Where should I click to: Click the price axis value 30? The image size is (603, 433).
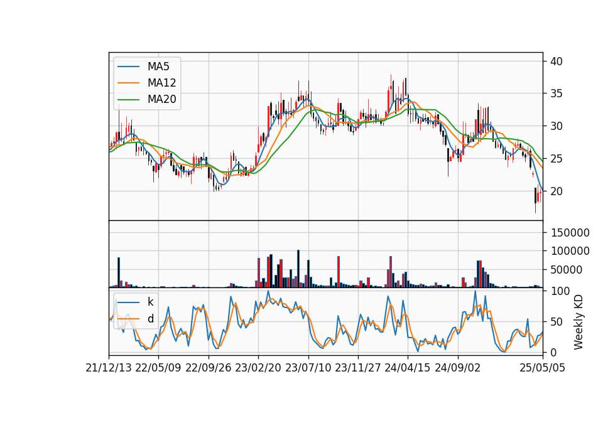pyautogui.click(x=556, y=126)
